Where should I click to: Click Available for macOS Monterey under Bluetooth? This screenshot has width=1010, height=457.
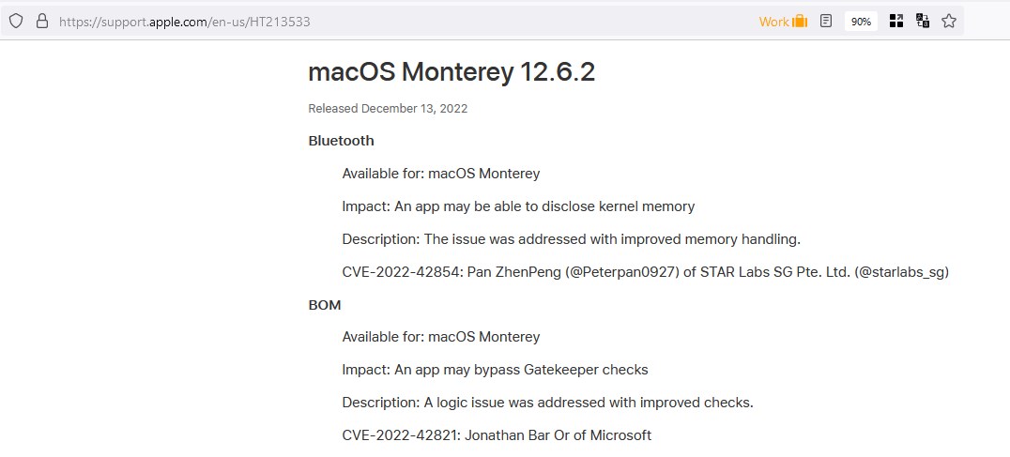tap(441, 174)
